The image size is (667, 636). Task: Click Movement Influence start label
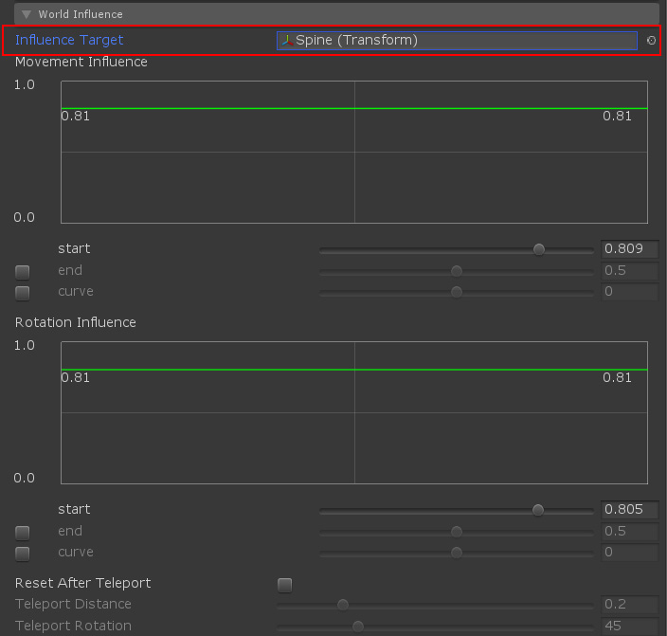point(74,248)
